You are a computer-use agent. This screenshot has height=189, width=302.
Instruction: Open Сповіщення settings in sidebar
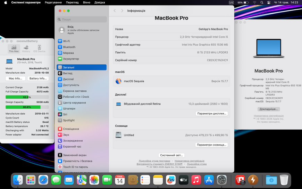tap(82, 129)
